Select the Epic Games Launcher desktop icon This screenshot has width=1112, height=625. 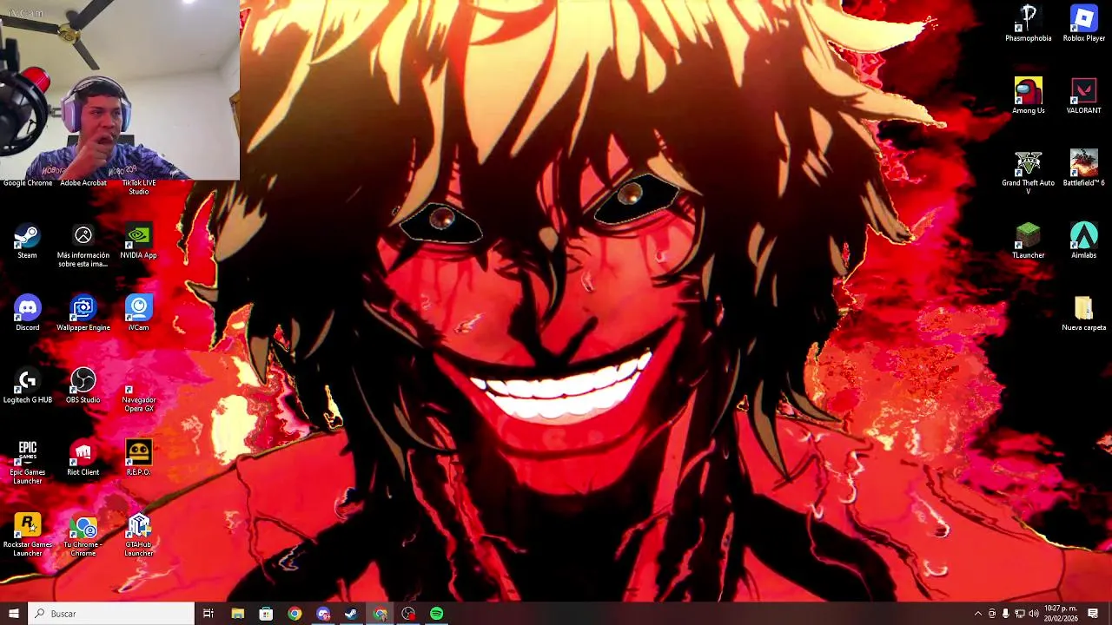(27, 462)
